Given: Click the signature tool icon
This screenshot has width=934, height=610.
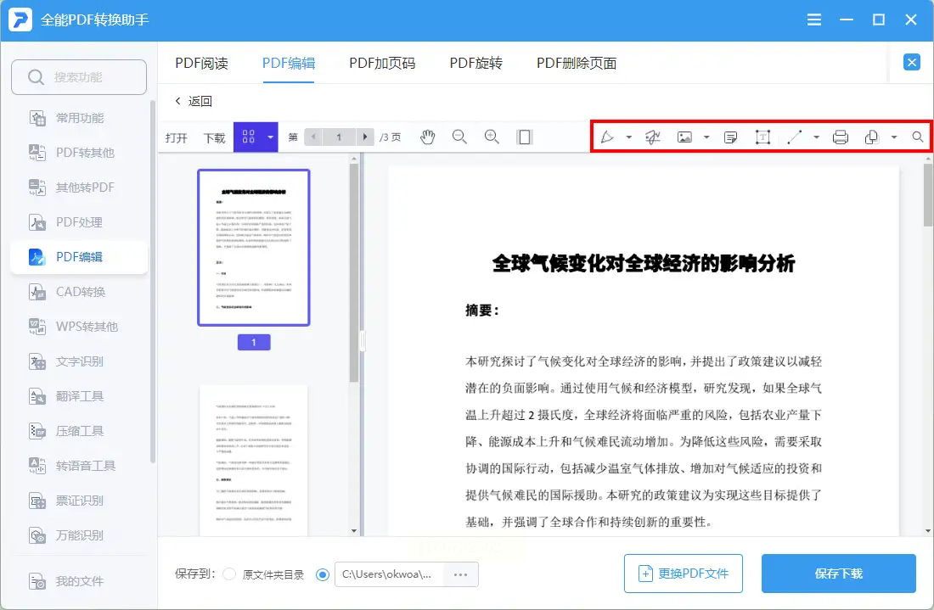Looking at the screenshot, I should (x=653, y=137).
